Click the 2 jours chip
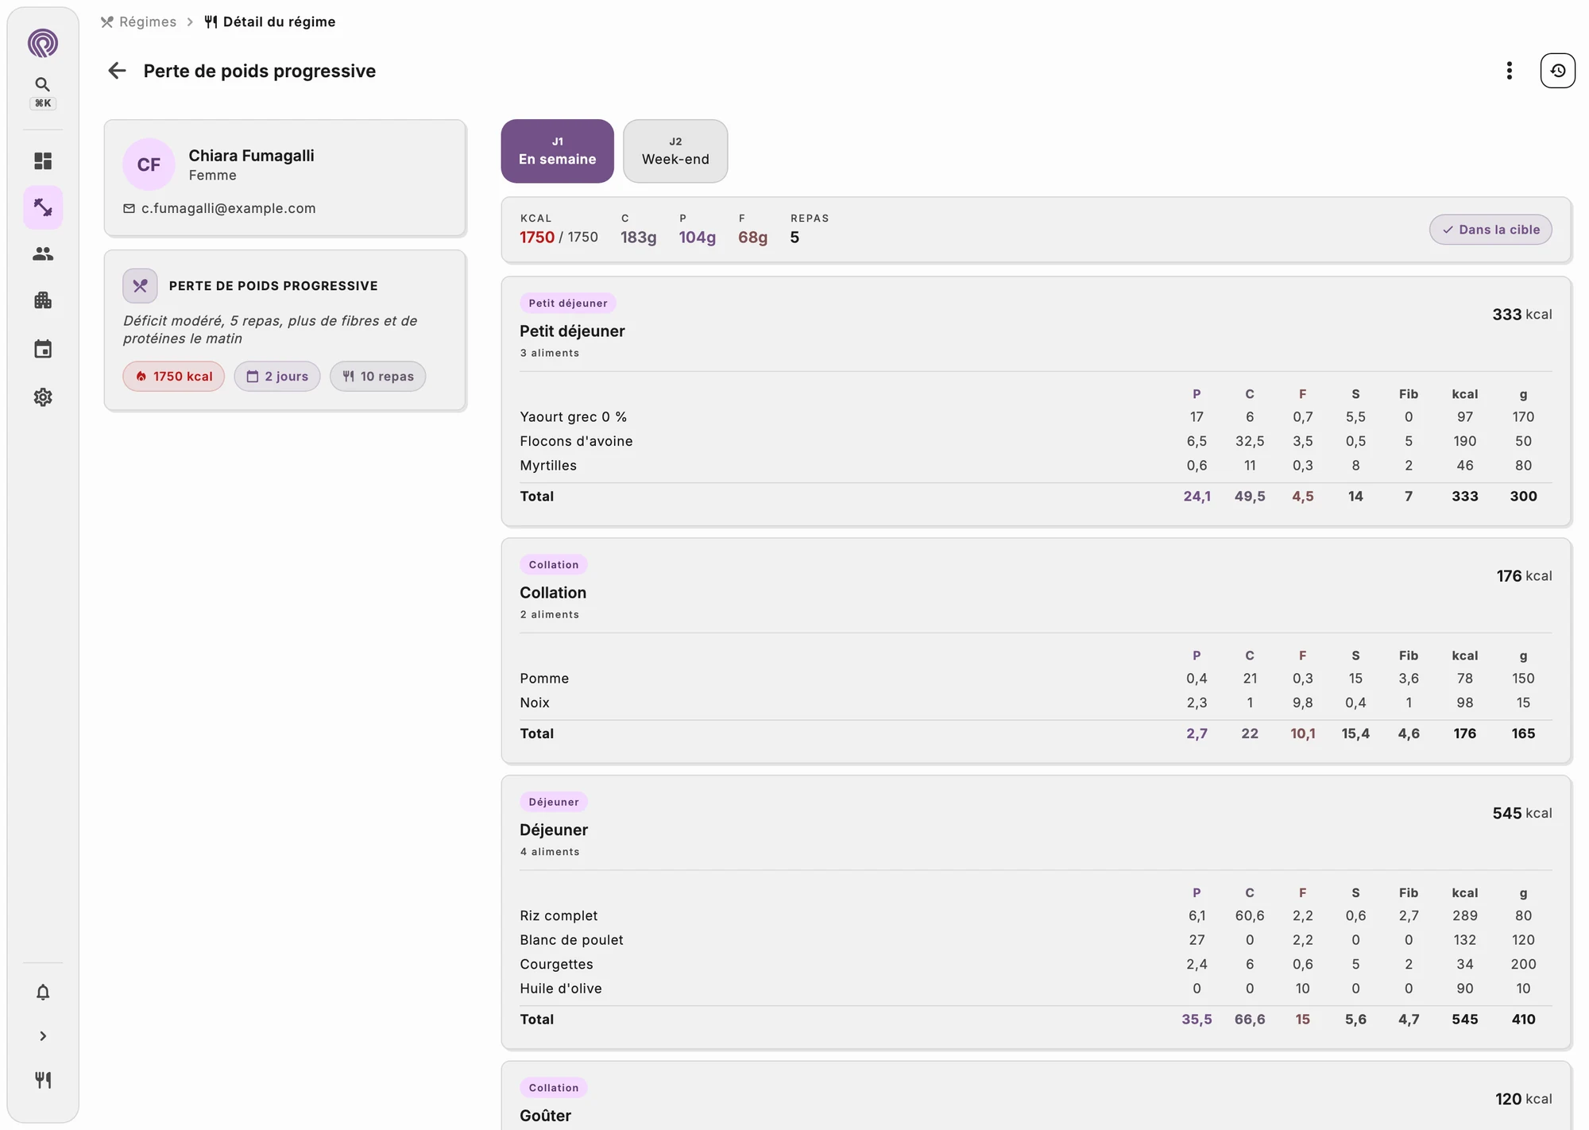Screen dimensions: 1589x1130 pos(277,377)
